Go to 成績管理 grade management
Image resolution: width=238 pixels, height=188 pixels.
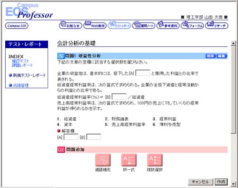pos(21,85)
